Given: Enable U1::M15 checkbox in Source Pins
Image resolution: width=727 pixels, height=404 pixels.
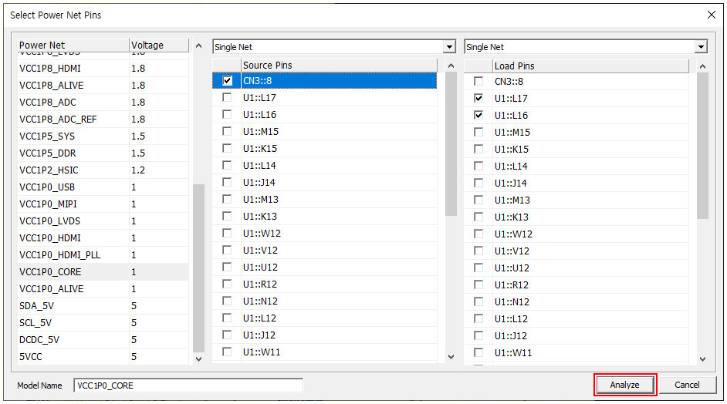Looking at the screenshot, I should pyautogui.click(x=227, y=131).
